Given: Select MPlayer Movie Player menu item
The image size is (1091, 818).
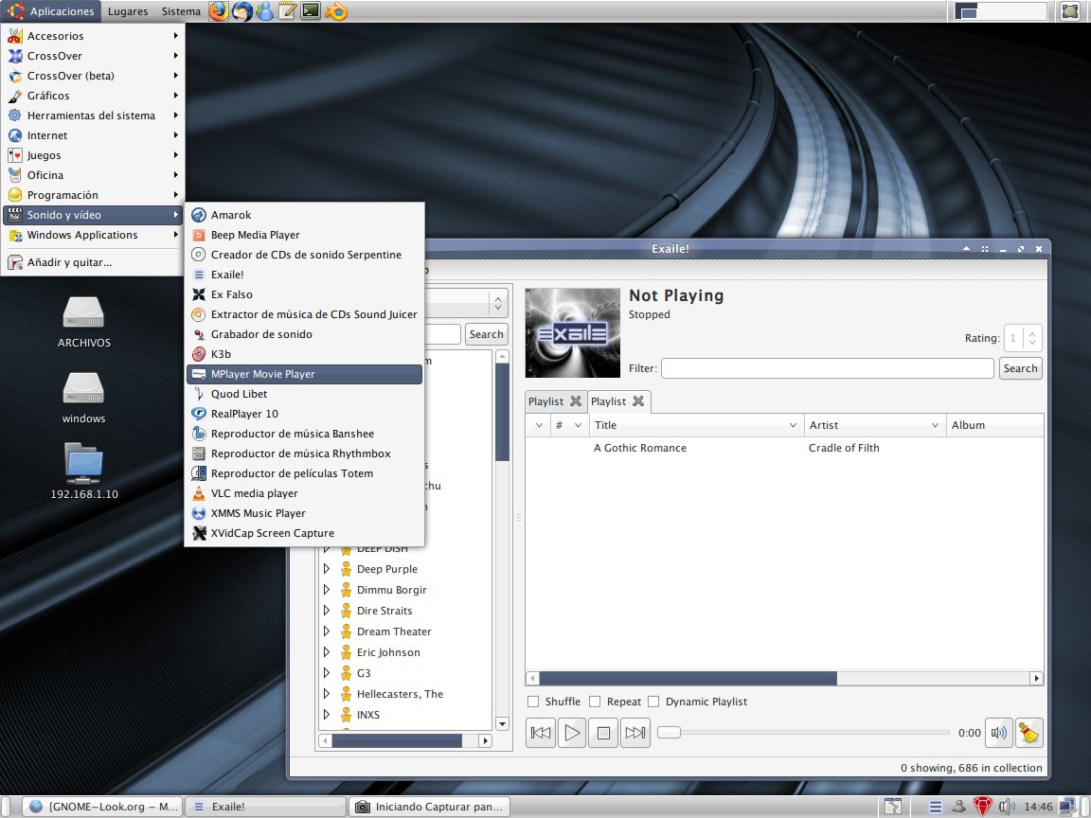Looking at the screenshot, I should (x=304, y=374).
